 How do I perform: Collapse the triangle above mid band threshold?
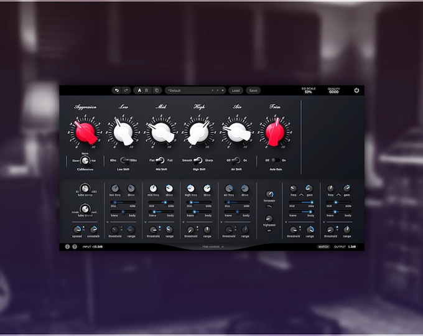tap(146, 222)
